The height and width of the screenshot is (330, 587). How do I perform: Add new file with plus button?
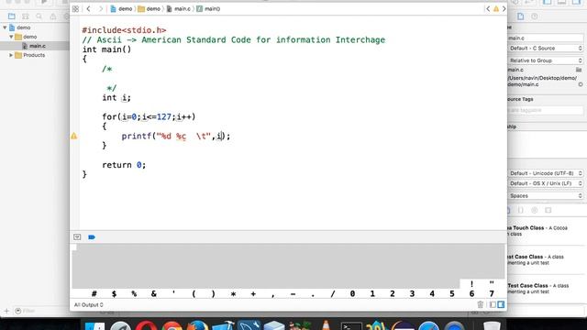click(x=6, y=311)
